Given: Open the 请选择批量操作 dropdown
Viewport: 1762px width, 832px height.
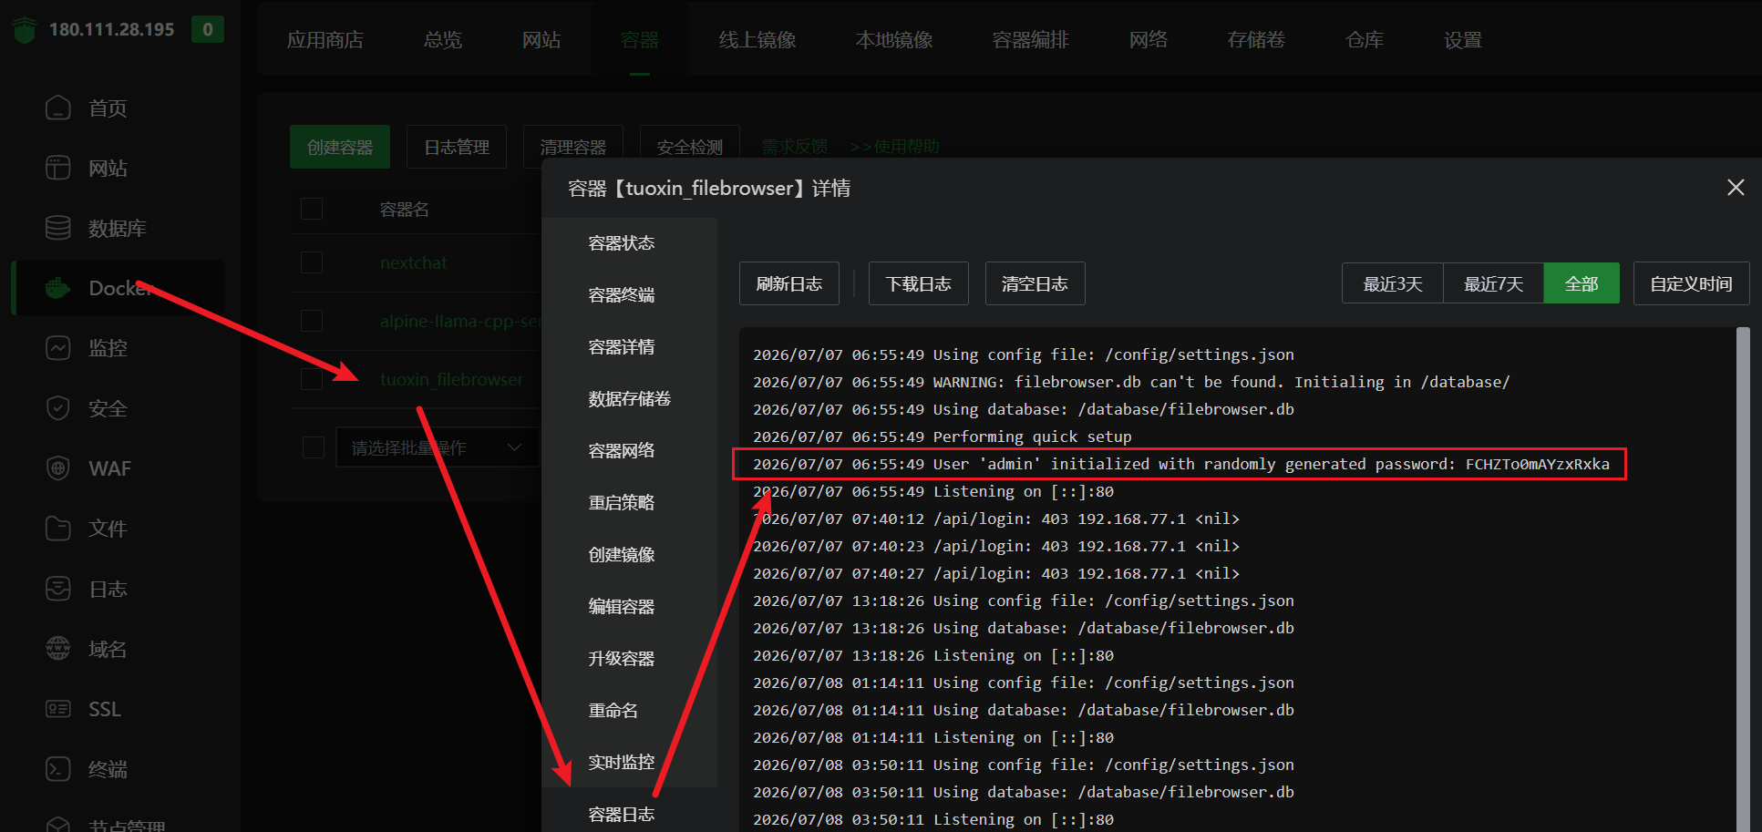Looking at the screenshot, I should (x=438, y=447).
